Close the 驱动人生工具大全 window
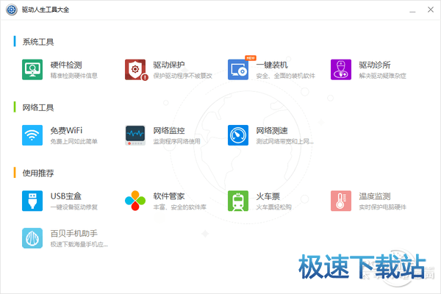This screenshot has height=294, width=441. click(x=430, y=10)
